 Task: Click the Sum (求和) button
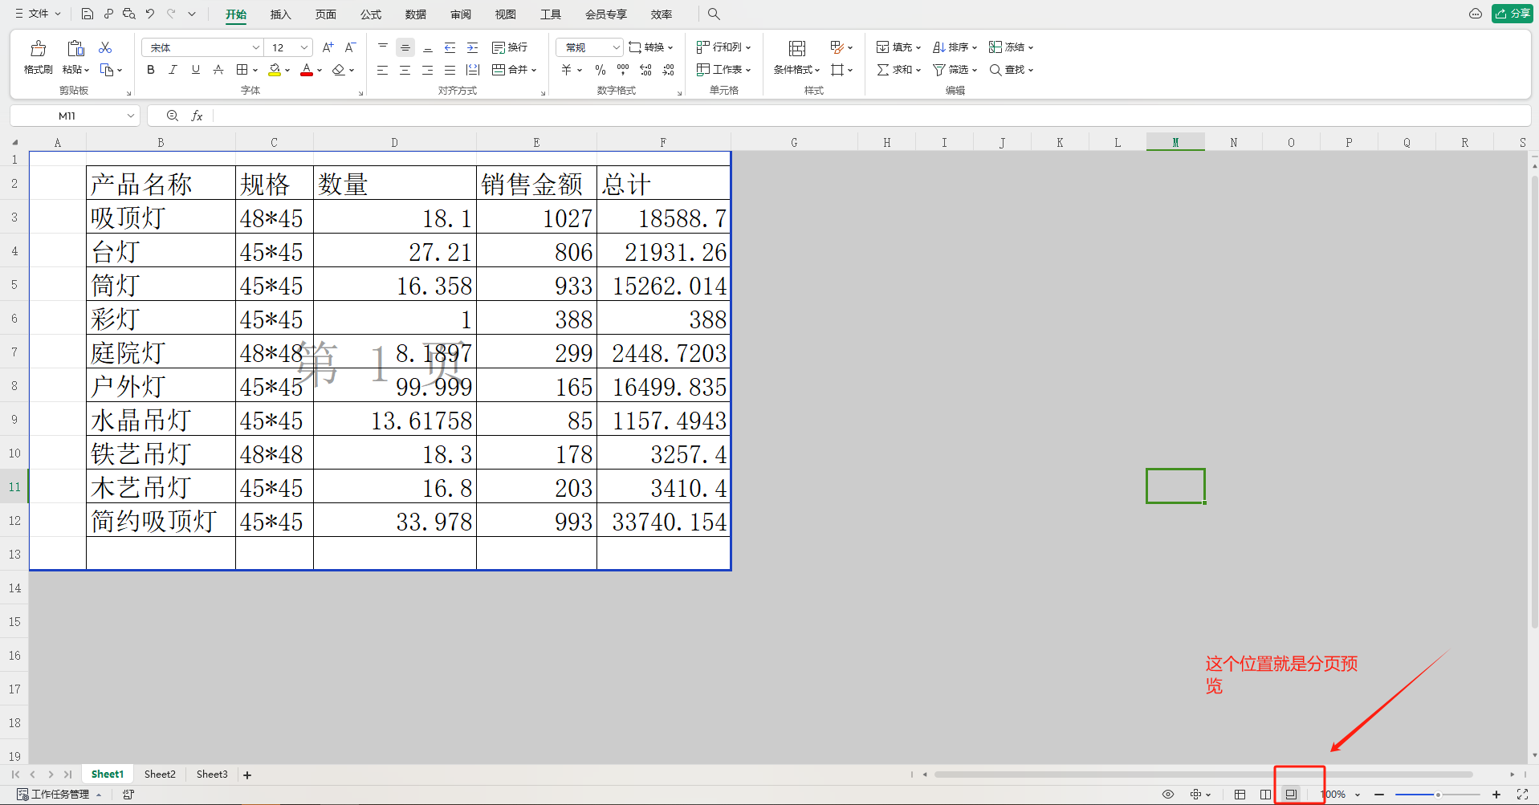click(x=898, y=70)
